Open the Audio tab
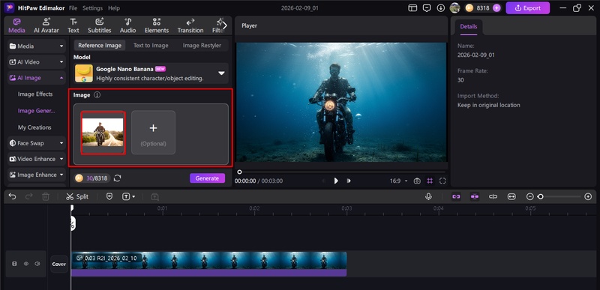This screenshot has width=600, height=290. 127,25
